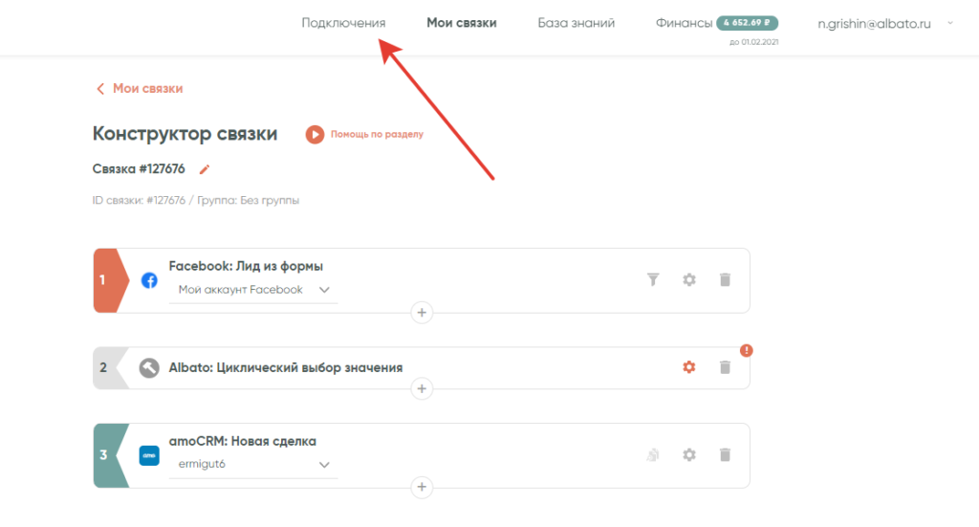Add a step below the Facebook step
This screenshot has width=979, height=527.
(x=422, y=312)
